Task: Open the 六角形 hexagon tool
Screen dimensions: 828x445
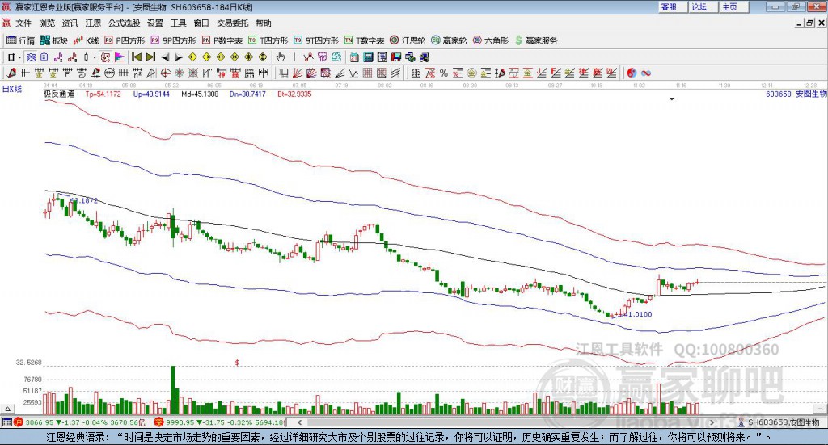Action: point(491,40)
